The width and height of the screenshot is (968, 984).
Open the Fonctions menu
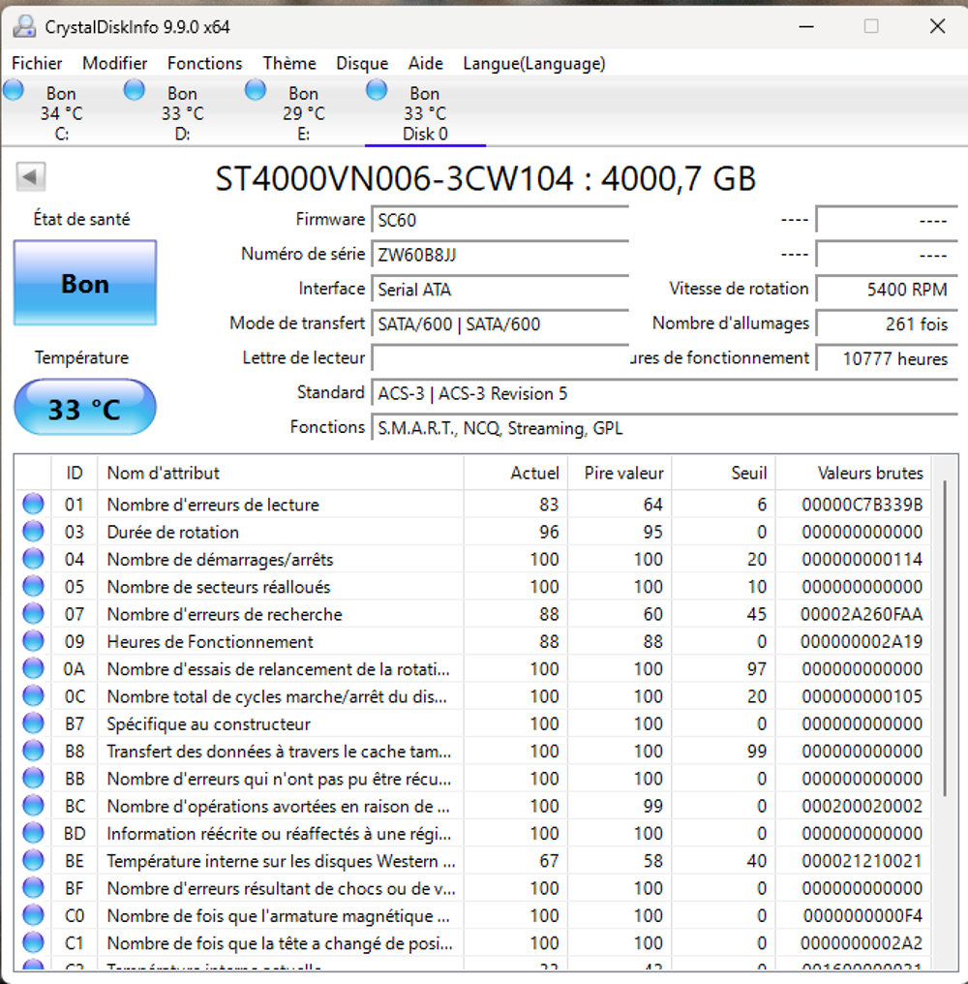pos(204,63)
